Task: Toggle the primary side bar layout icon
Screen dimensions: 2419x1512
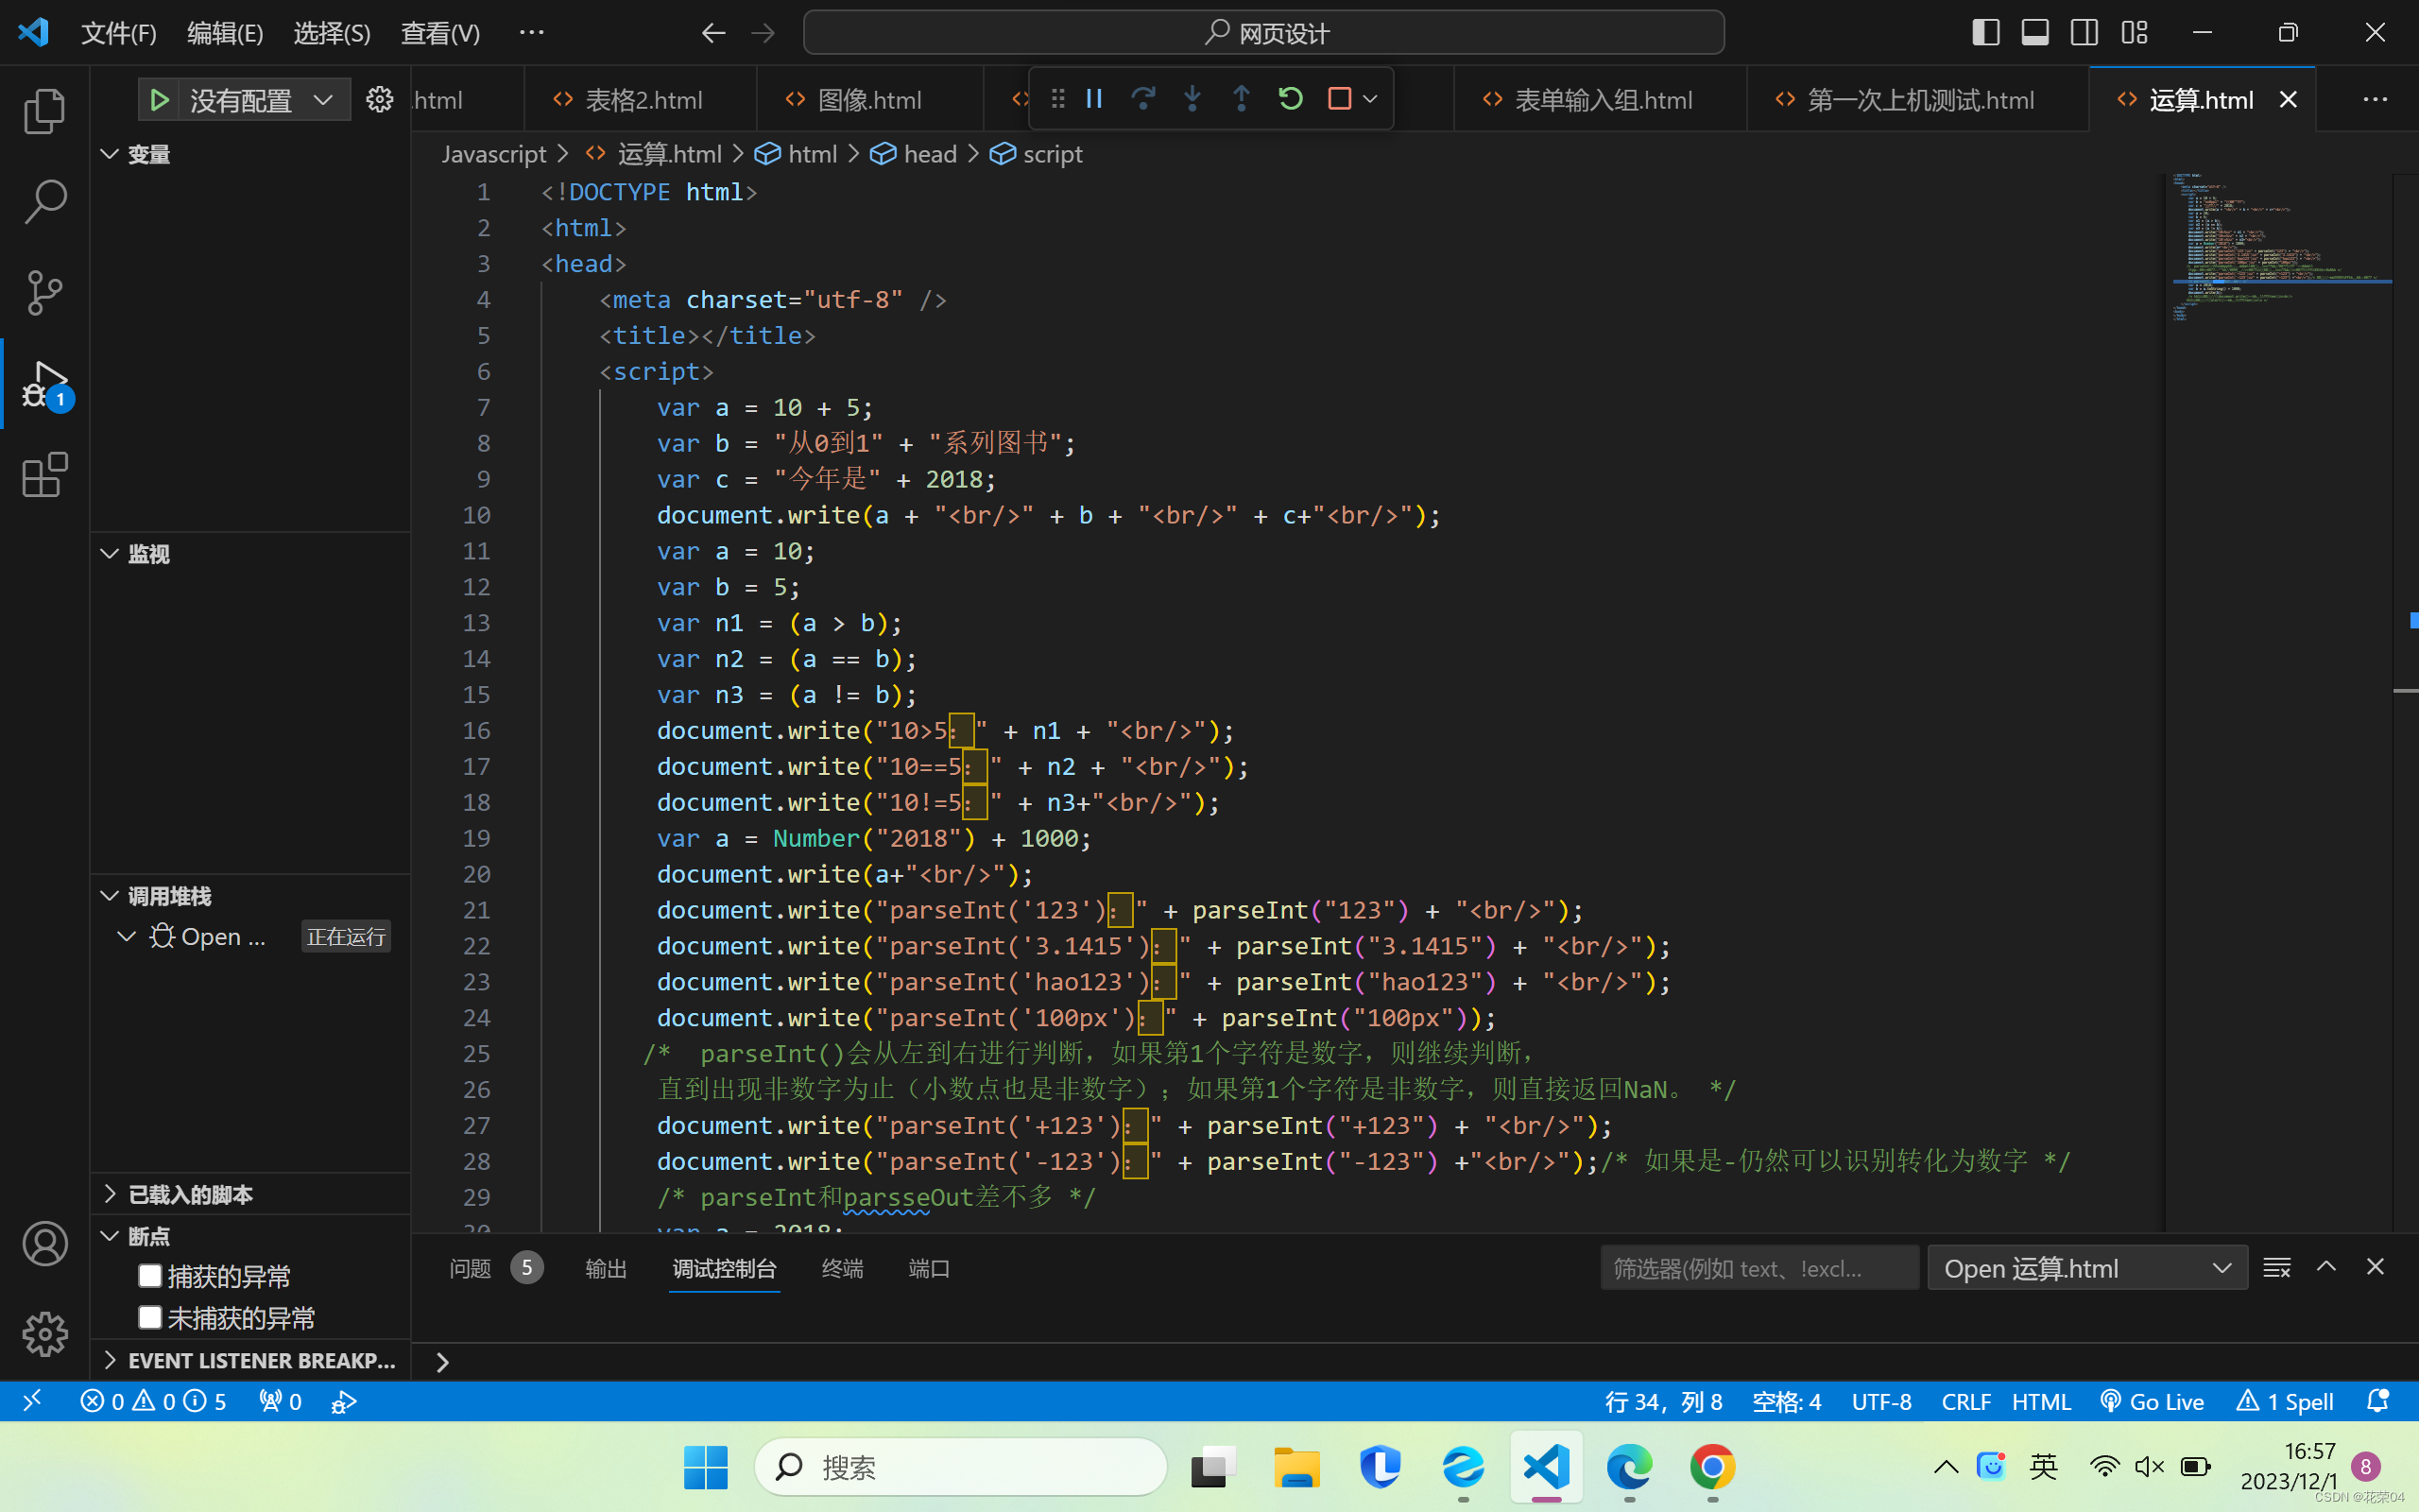Action: pyautogui.click(x=1985, y=33)
